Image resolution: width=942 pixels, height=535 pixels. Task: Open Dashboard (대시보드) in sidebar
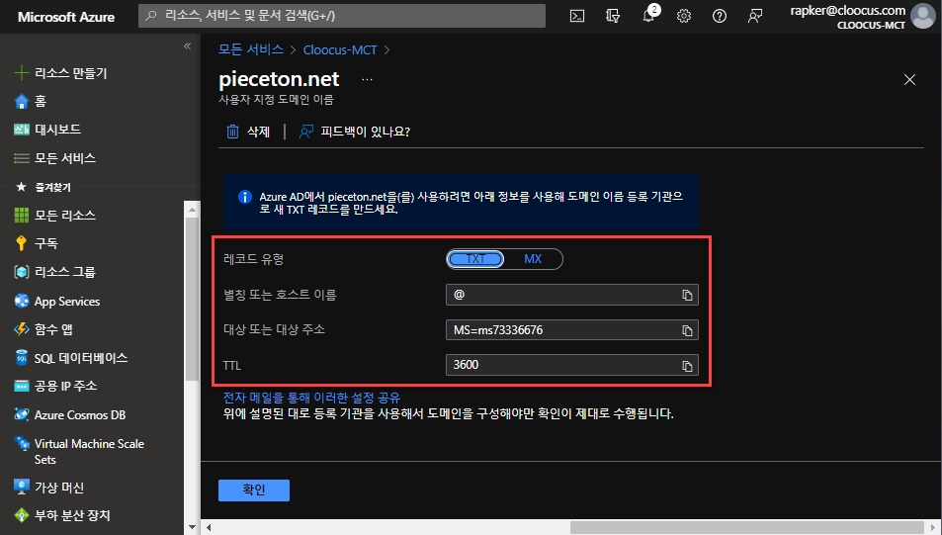(x=46, y=130)
